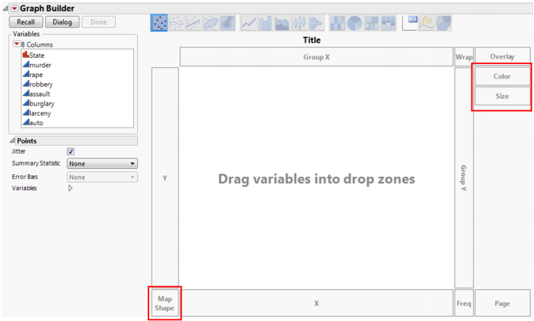
Task: Select the Pie chart element
Action: 355,24
